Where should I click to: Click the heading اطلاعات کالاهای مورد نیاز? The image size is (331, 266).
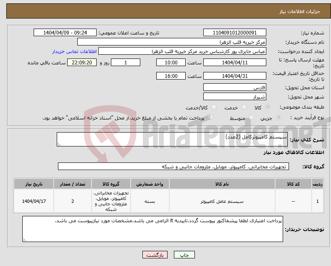[x=294, y=152]
